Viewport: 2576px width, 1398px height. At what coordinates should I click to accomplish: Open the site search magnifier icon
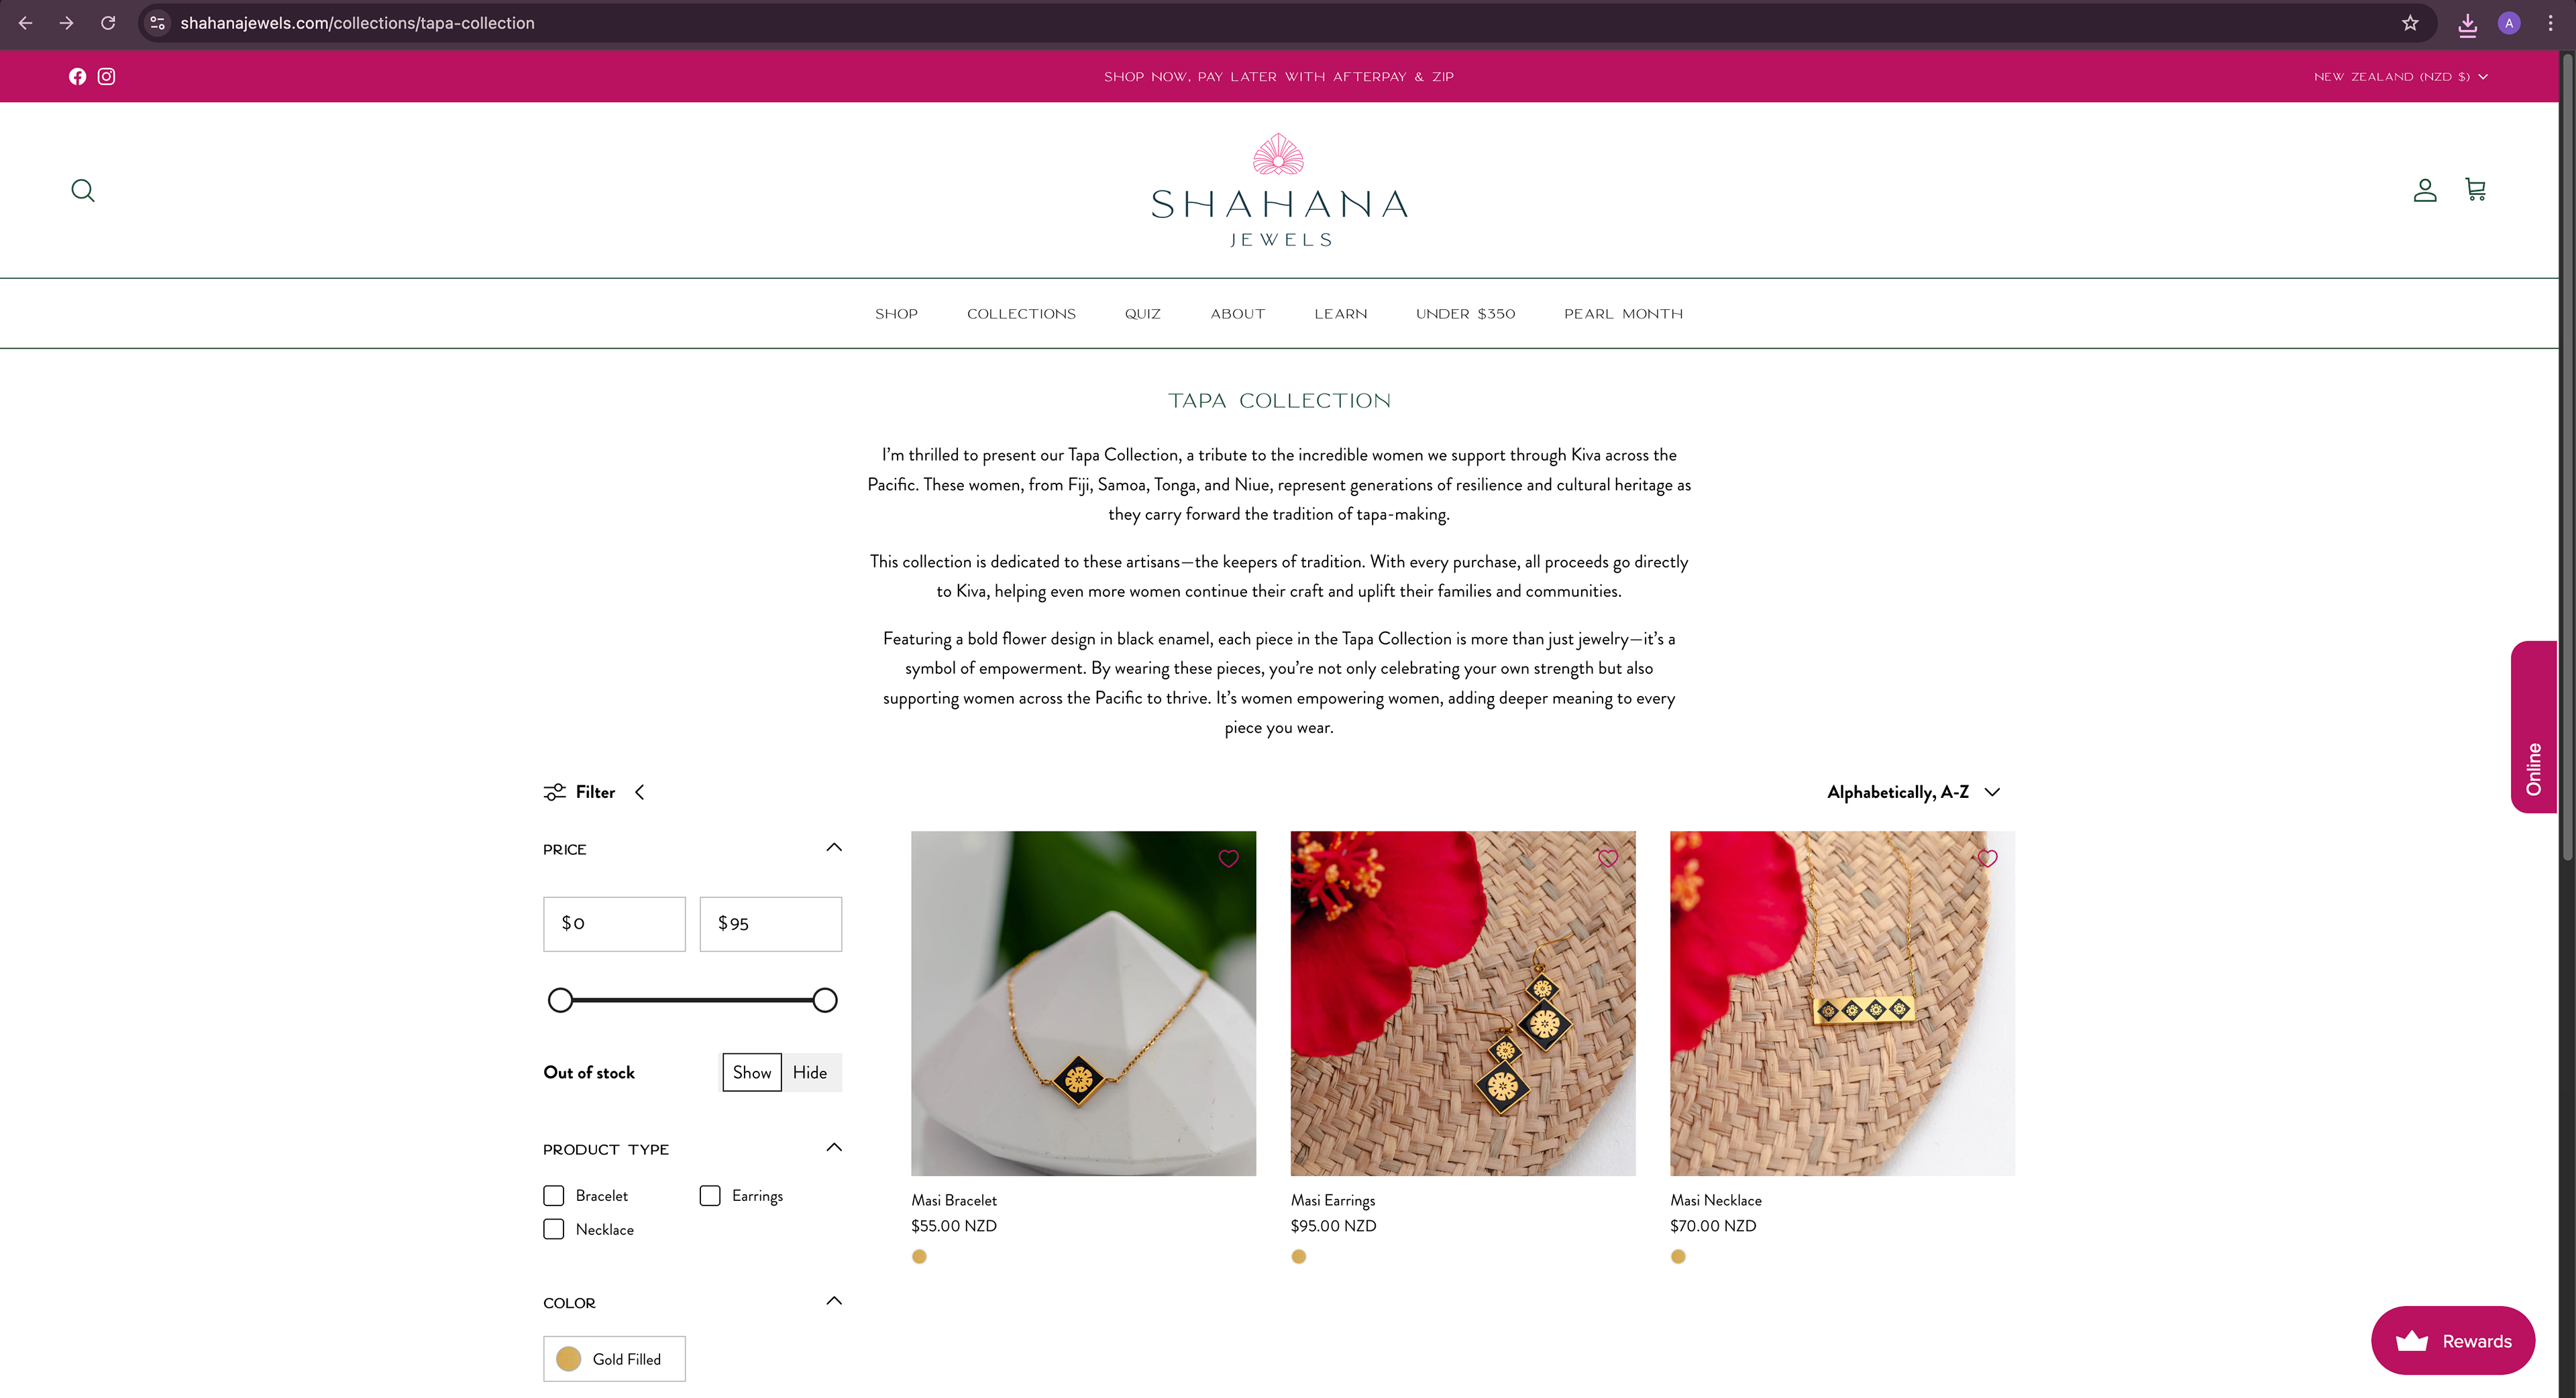(x=83, y=190)
